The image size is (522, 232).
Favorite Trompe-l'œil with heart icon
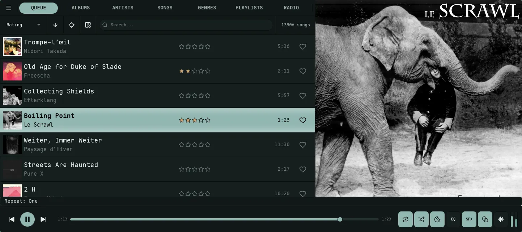click(x=303, y=47)
